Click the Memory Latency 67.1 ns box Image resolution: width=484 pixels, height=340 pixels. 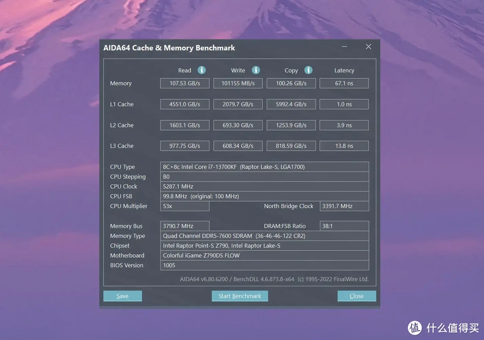[344, 83]
